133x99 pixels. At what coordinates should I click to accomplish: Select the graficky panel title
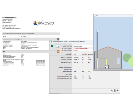click(97, 16)
